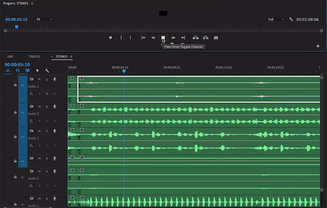Screen dimensions: 327x208
Task: Open the Full playback resolution dropdown
Action: (276, 19)
